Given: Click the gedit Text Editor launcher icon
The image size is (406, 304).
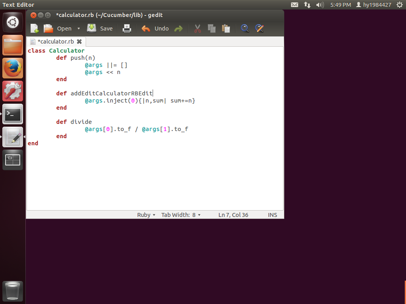Looking at the screenshot, I should [13, 137].
